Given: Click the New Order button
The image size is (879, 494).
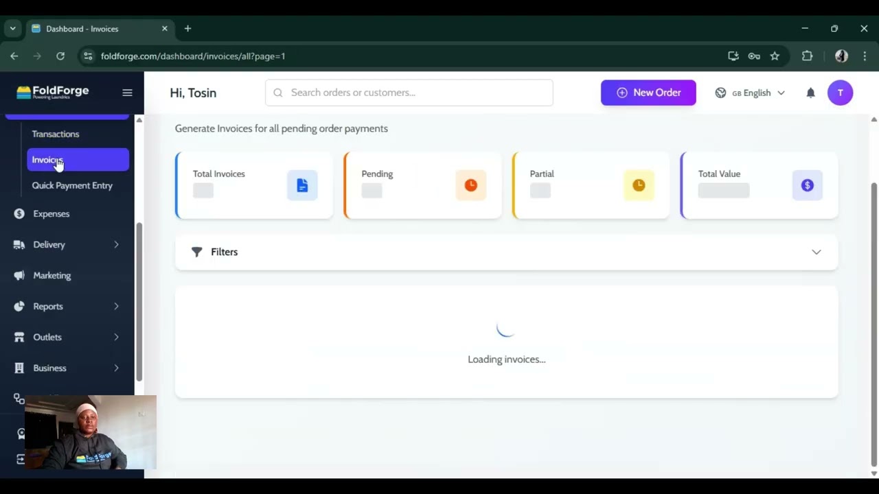Looking at the screenshot, I should tap(648, 93).
